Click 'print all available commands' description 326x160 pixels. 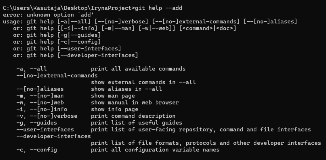[138, 69]
